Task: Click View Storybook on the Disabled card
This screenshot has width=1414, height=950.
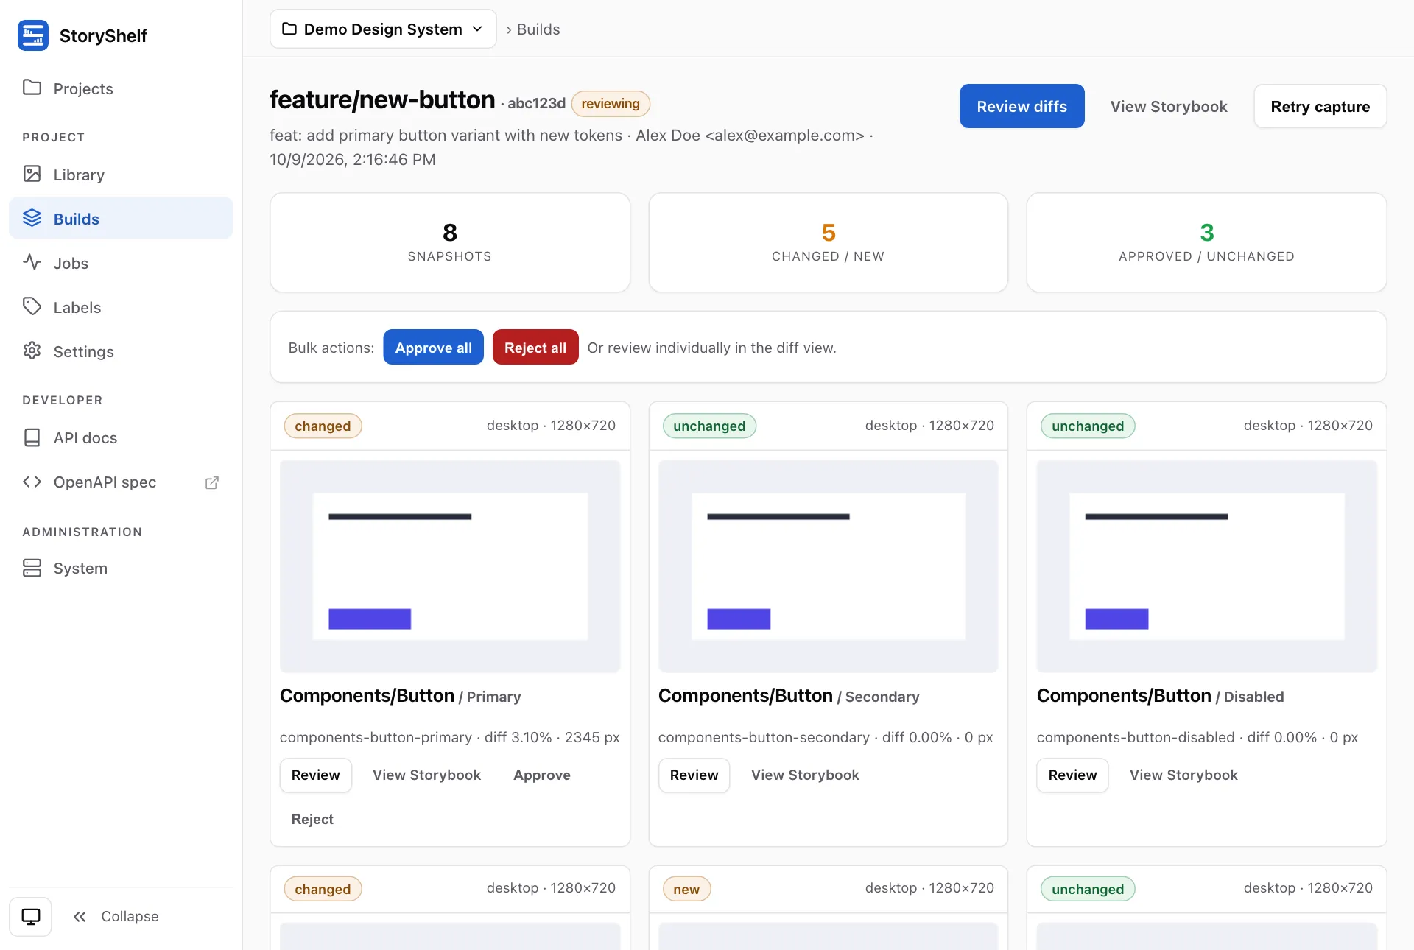Action: point(1183,775)
